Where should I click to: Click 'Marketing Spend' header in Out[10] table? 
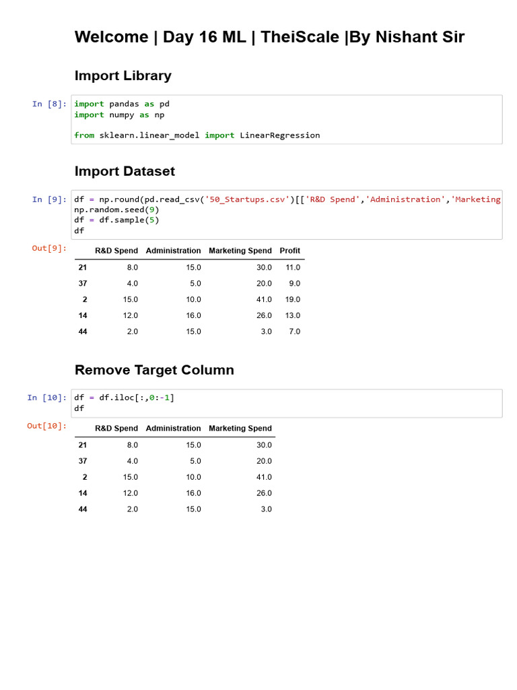[x=240, y=429]
